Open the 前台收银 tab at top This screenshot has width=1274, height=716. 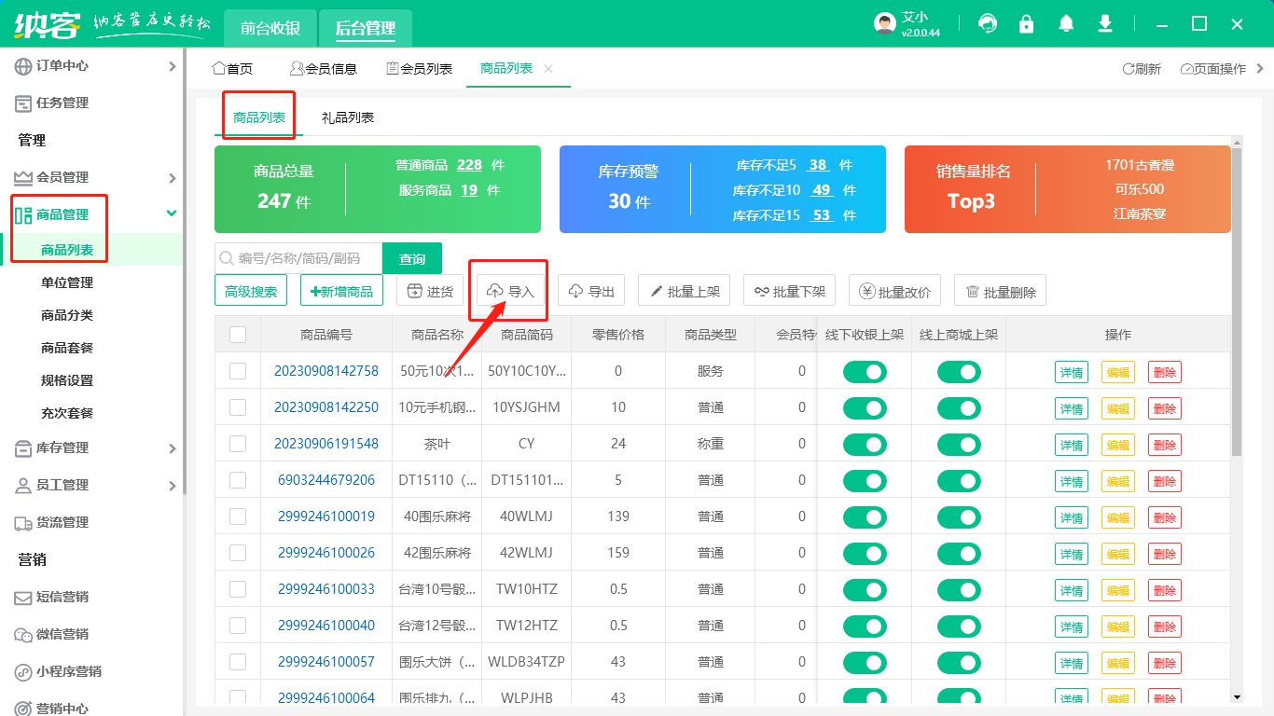[270, 27]
